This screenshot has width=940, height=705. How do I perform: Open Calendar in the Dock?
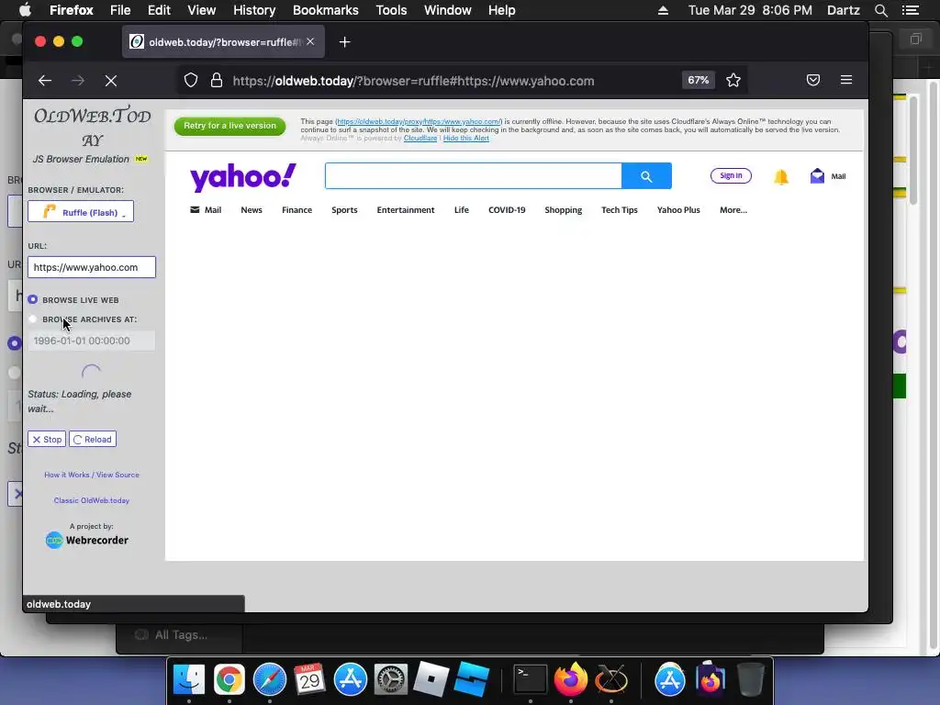pyautogui.click(x=309, y=679)
